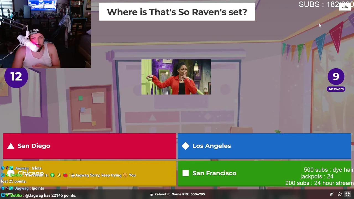Select the red San Diego answer

click(x=89, y=146)
